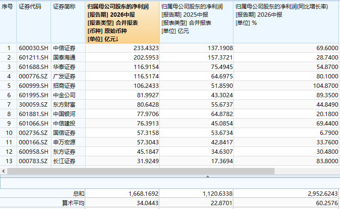Screen dimensions: 340x209
Task: Select the value 42.8417
Action: coord(222,142)
